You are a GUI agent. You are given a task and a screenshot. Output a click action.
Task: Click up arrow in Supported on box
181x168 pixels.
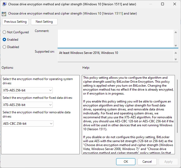[x=176, y=53]
